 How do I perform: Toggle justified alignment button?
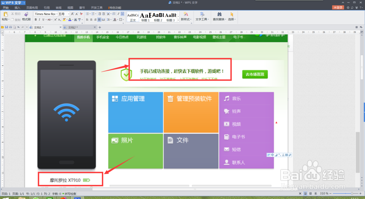click(x=99, y=20)
